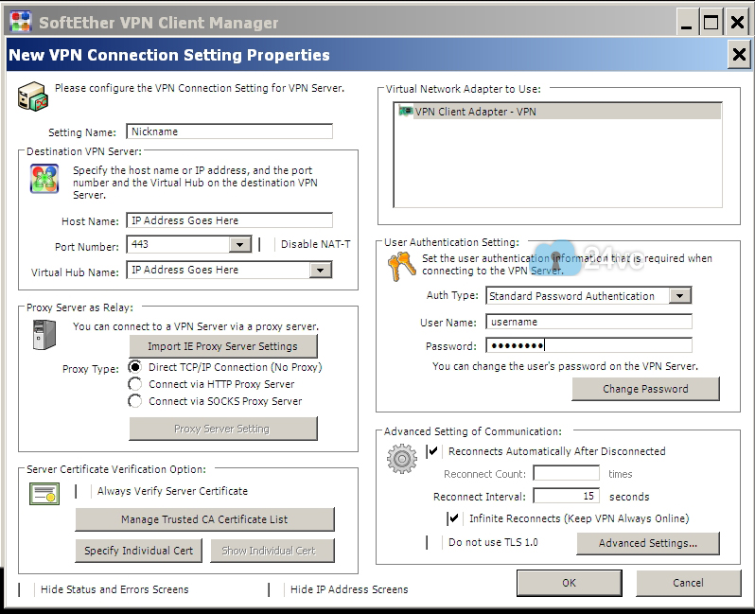Select Connect via SOCKS Proxy Server
Screen dimensions: 755x614
click(134, 401)
